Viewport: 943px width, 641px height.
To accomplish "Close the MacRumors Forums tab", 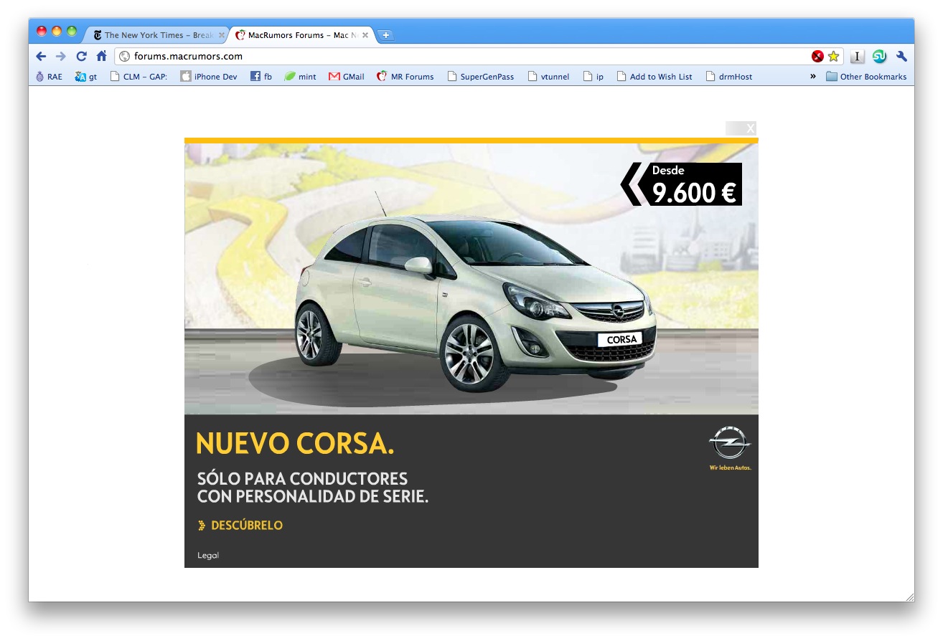I will pyautogui.click(x=365, y=35).
